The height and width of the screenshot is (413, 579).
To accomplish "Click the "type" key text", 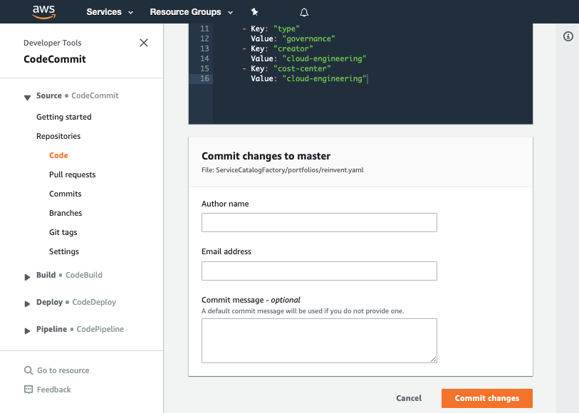I will pyautogui.click(x=286, y=28).
